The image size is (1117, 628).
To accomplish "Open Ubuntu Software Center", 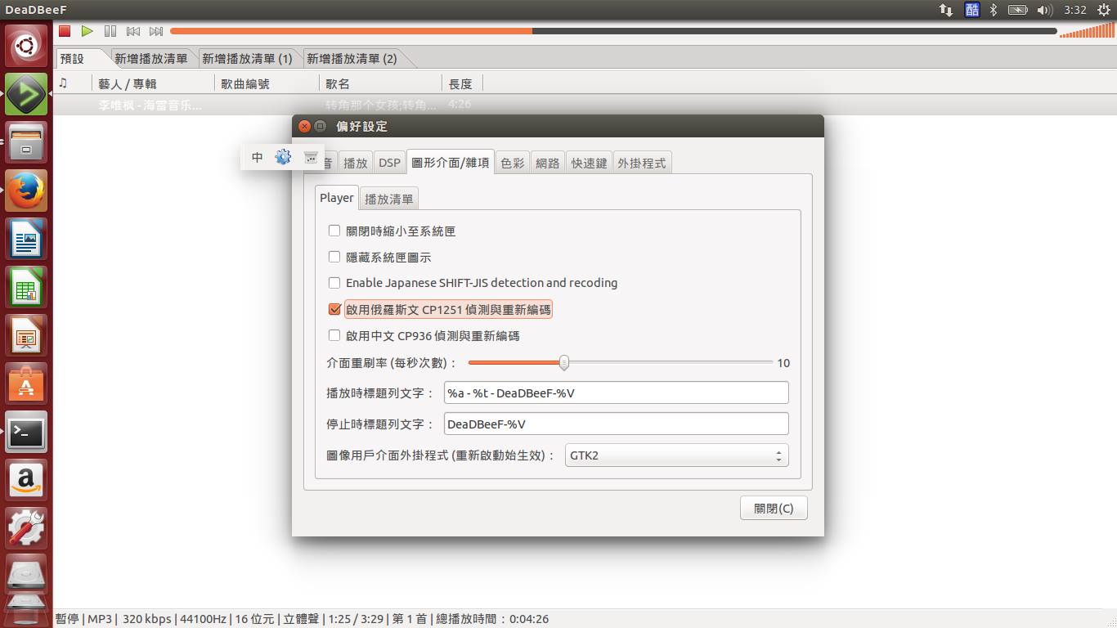I will (26, 383).
